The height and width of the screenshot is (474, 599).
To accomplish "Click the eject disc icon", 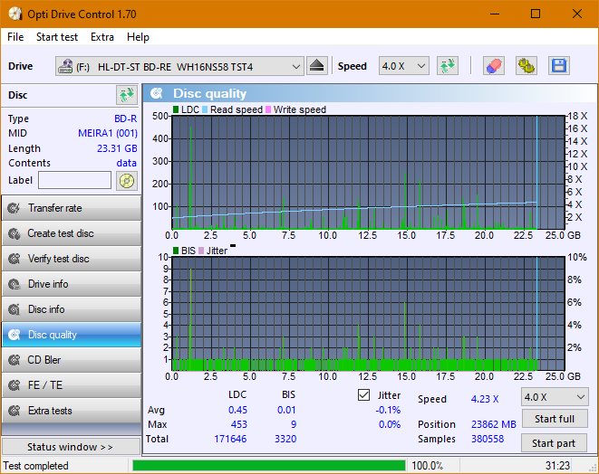I will [316, 66].
